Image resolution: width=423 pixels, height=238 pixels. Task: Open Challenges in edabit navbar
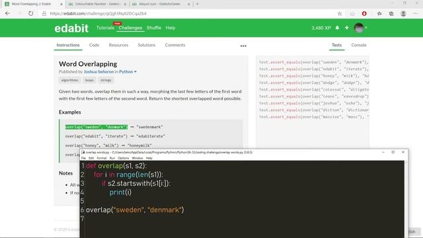pos(130,28)
